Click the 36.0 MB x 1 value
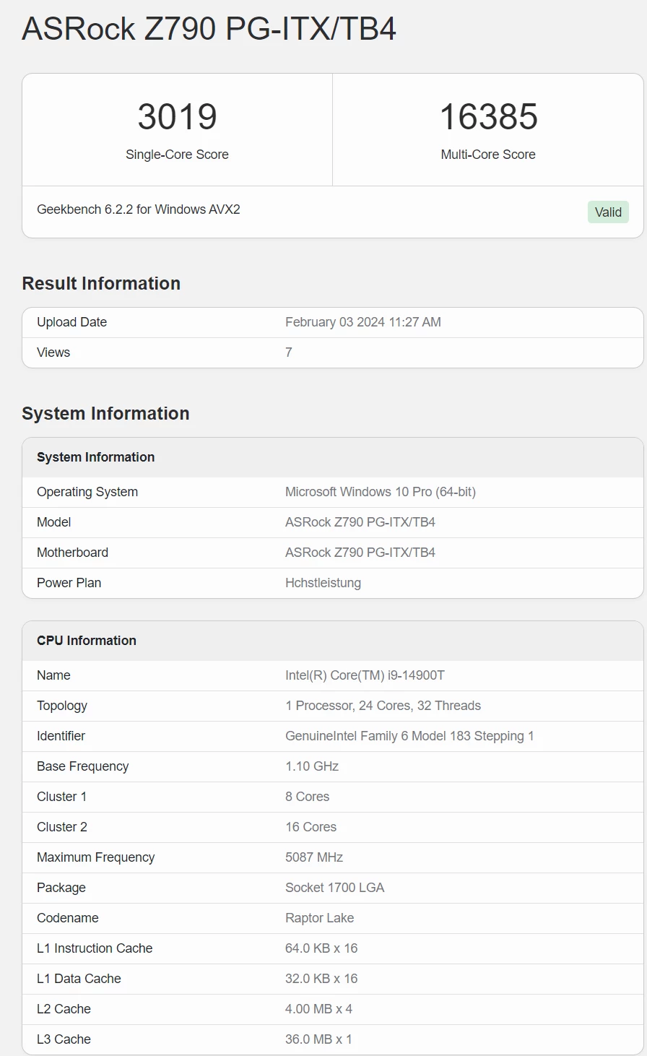 point(318,1039)
